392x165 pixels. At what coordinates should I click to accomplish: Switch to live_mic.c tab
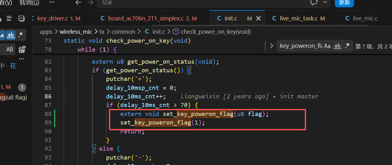[x=365, y=18]
